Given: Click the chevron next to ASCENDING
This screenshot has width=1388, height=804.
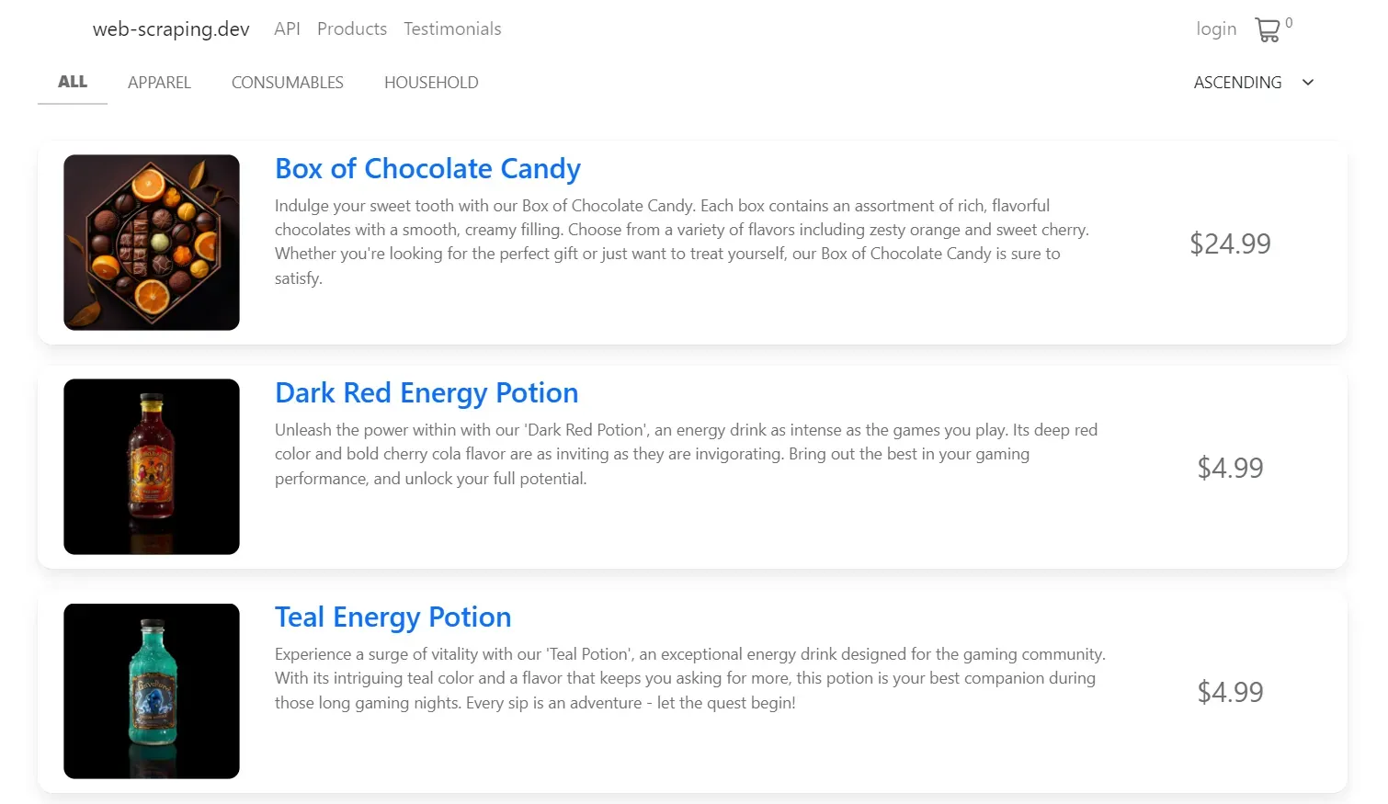Looking at the screenshot, I should (1307, 83).
